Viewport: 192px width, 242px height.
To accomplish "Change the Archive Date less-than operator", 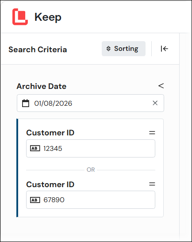I will (x=161, y=86).
